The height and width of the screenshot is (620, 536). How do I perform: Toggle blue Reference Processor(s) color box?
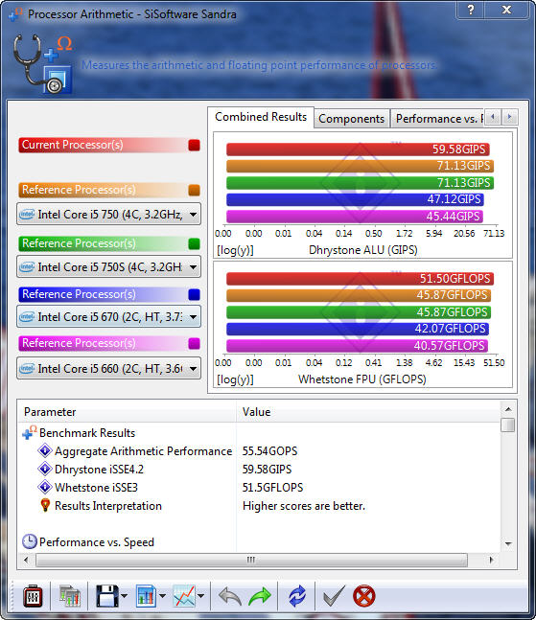click(x=194, y=294)
